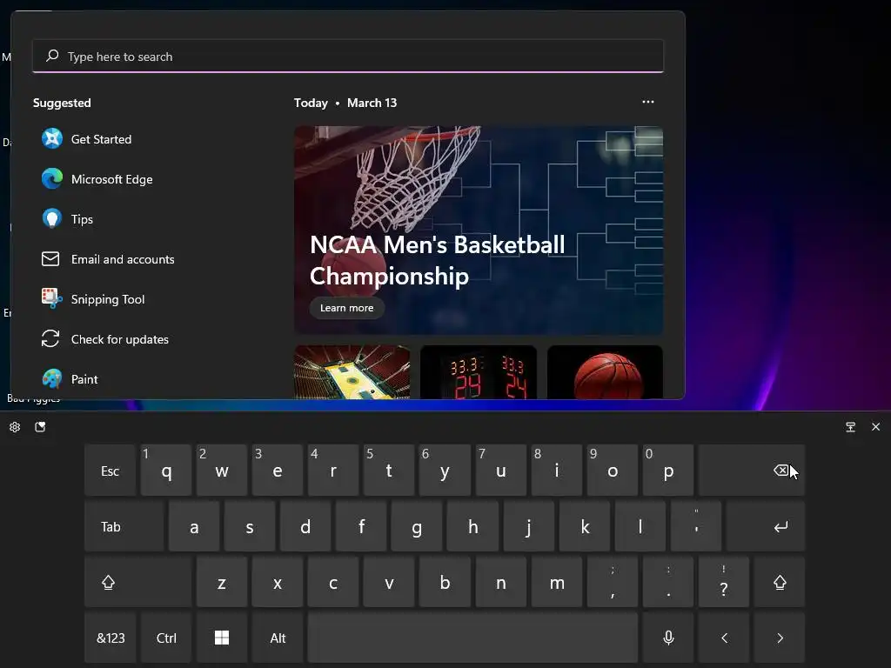Screen dimensions: 891x668
Task: Switch to &123 symbols layout
Action: coord(111,638)
